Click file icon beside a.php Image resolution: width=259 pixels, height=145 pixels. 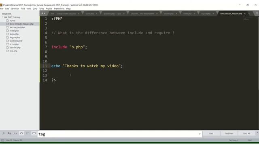(7, 21)
